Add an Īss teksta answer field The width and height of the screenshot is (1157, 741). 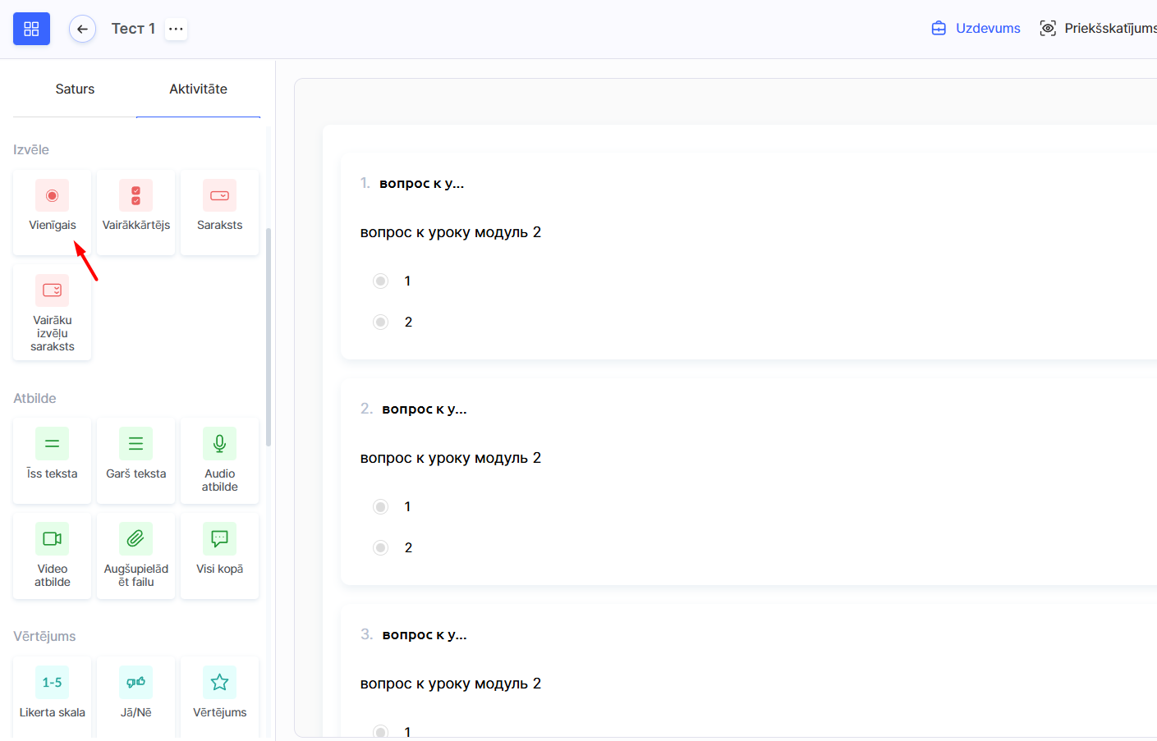(52, 458)
